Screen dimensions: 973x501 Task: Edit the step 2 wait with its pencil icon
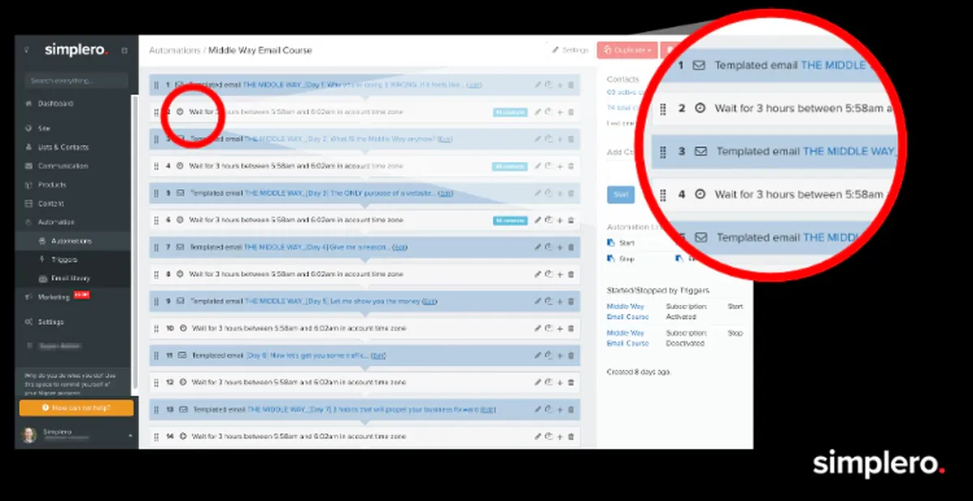(537, 112)
